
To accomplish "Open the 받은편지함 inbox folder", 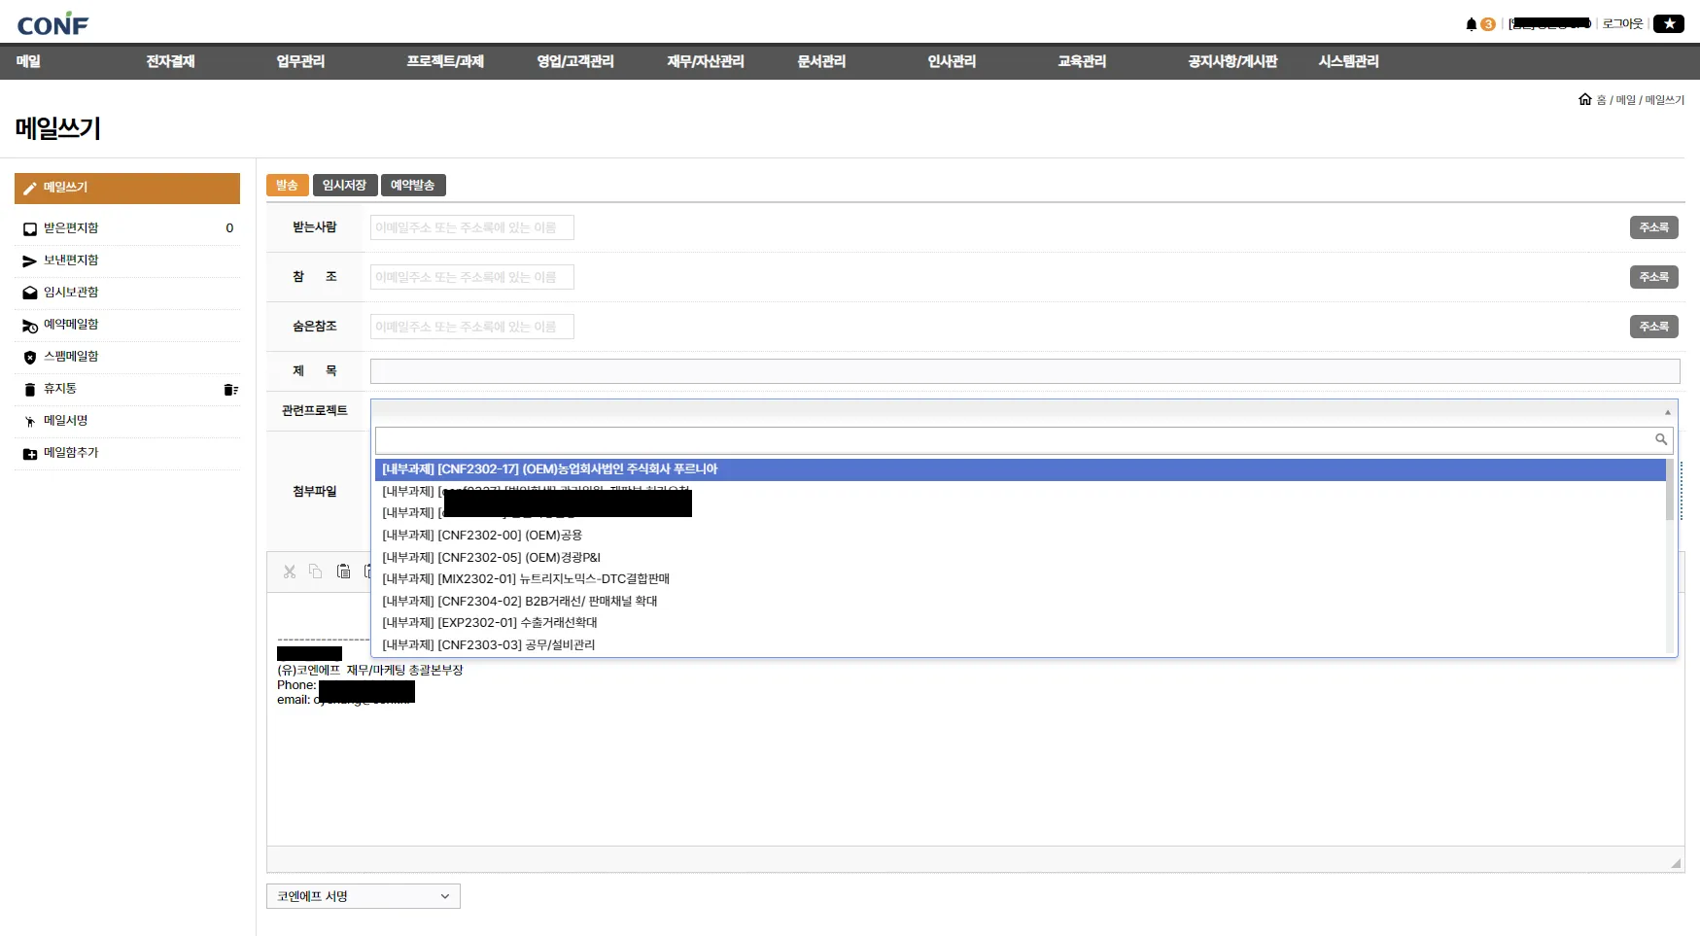I will [x=71, y=228].
